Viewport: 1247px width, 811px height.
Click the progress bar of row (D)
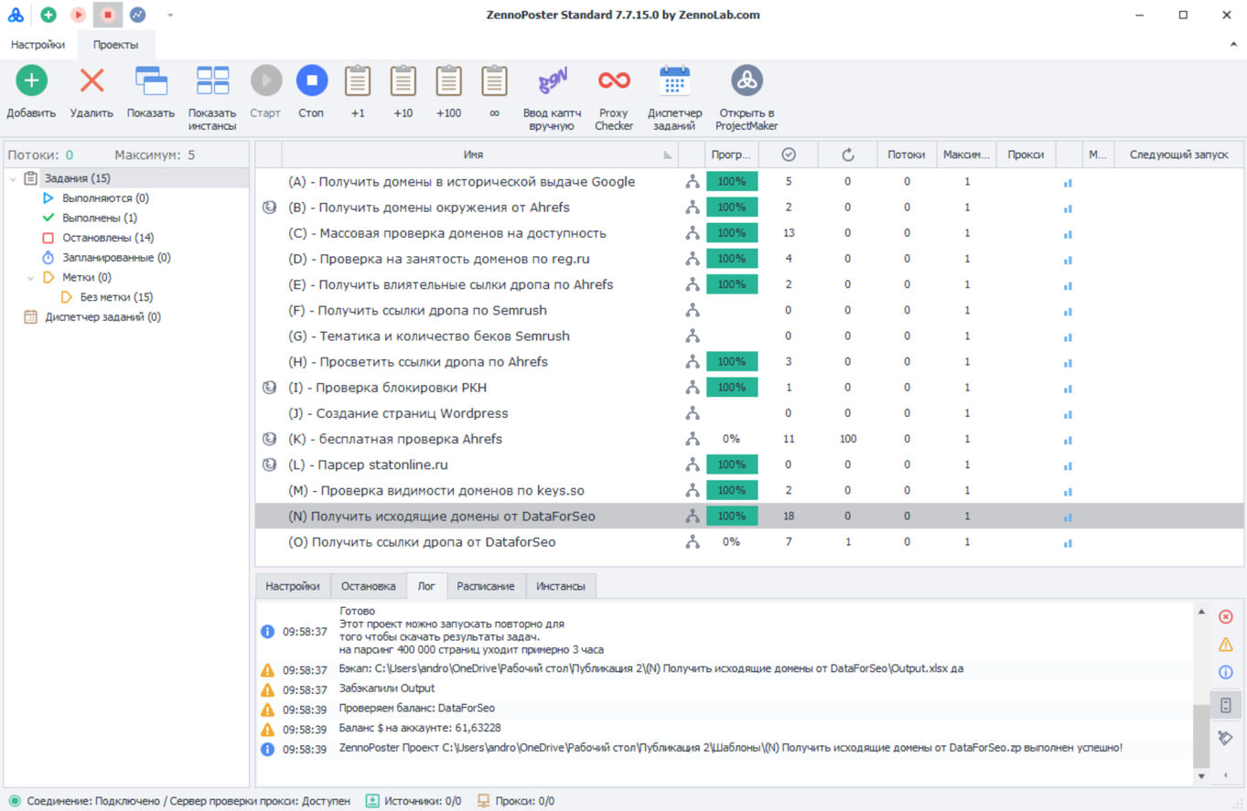coord(732,259)
